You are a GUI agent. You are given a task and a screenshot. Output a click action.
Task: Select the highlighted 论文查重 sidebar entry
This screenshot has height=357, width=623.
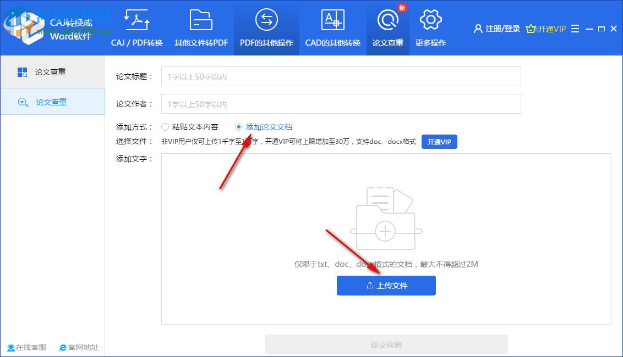[x=52, y=102]
